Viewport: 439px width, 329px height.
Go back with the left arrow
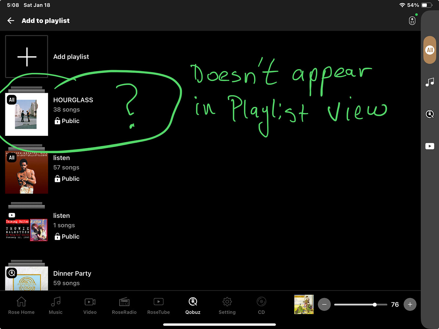pyautogui.click(x=11, y=21)
